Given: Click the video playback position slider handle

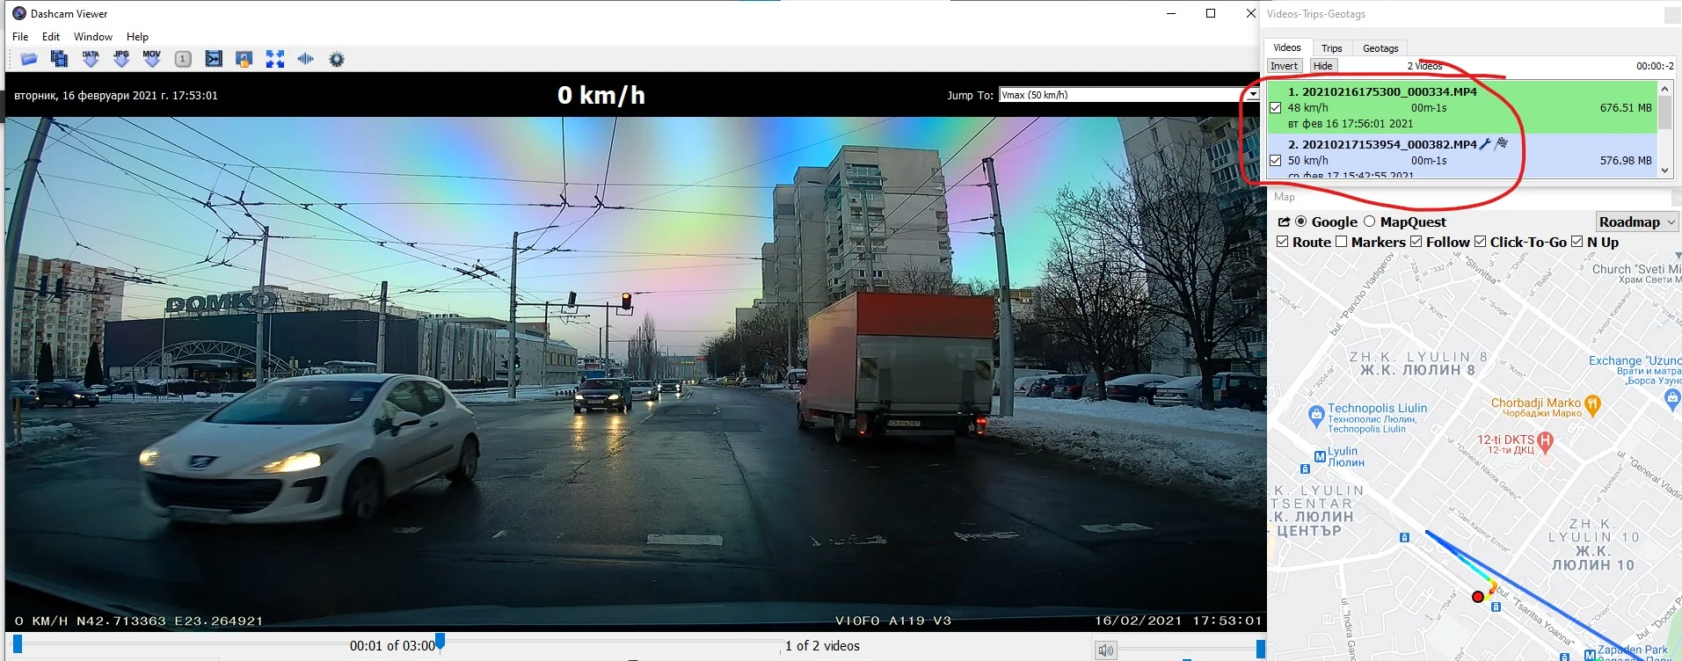Looking at the screenshot, I should click(x=441, y=642).
